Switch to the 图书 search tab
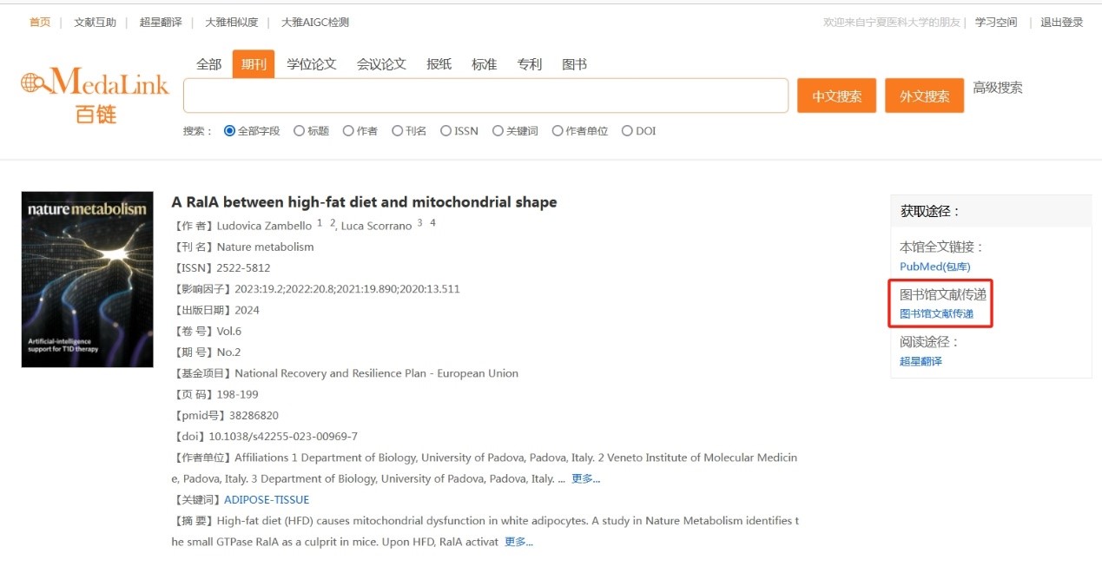Viewport: 1102px width, 573px height. tap(574, 64)
